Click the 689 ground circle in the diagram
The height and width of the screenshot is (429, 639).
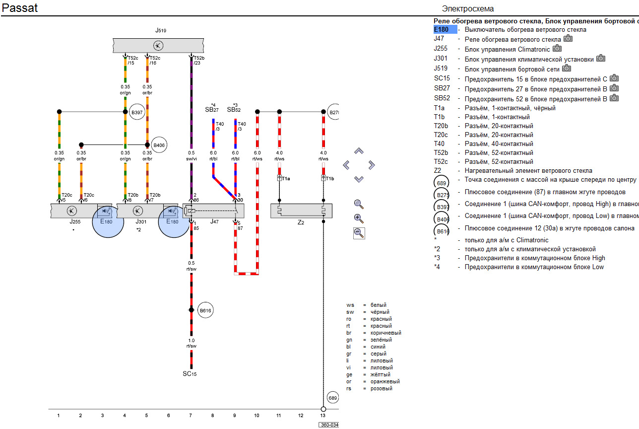[332, 398]
